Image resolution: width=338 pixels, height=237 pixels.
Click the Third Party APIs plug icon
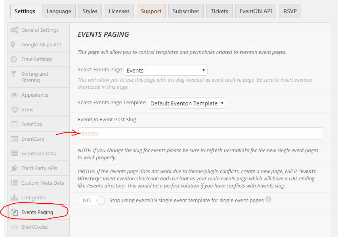pos(14,168)
